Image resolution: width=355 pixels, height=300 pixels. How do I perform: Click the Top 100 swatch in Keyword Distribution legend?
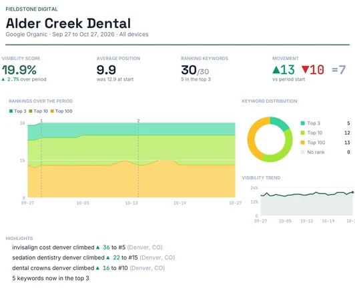pos(302,143)
